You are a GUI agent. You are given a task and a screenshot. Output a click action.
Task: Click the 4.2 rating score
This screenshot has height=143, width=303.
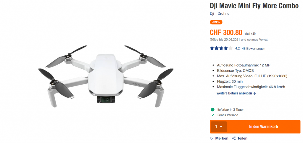tap(237, 48)
